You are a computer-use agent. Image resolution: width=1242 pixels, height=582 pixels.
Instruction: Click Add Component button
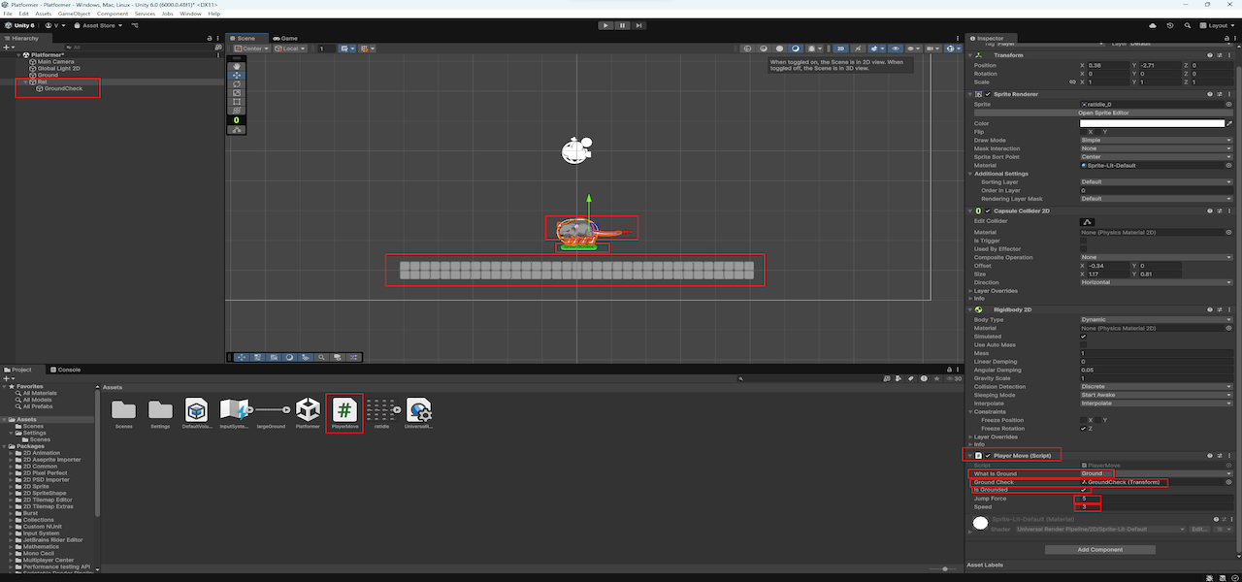pos(1099,549)
